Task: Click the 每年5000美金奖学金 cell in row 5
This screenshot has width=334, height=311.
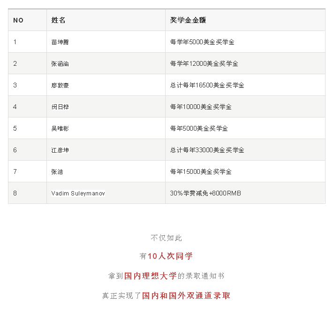Action: coord(199,128)
